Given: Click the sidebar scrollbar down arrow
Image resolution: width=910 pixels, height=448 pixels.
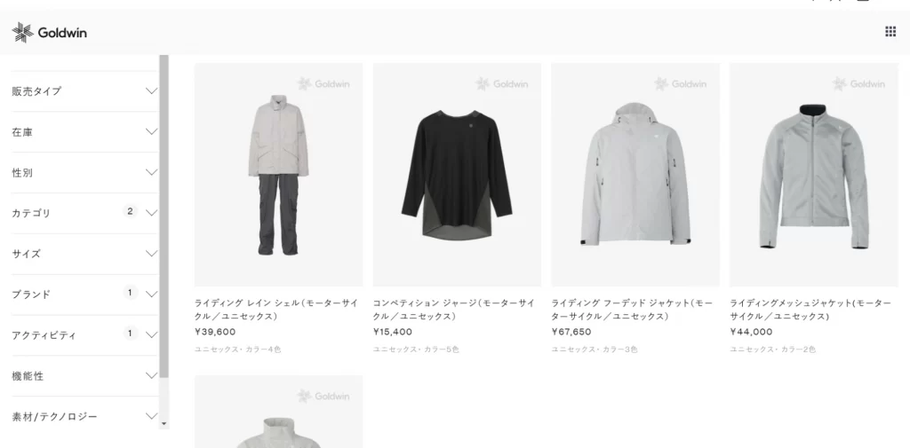Looking at the screenshot, I should pos(164,424).
